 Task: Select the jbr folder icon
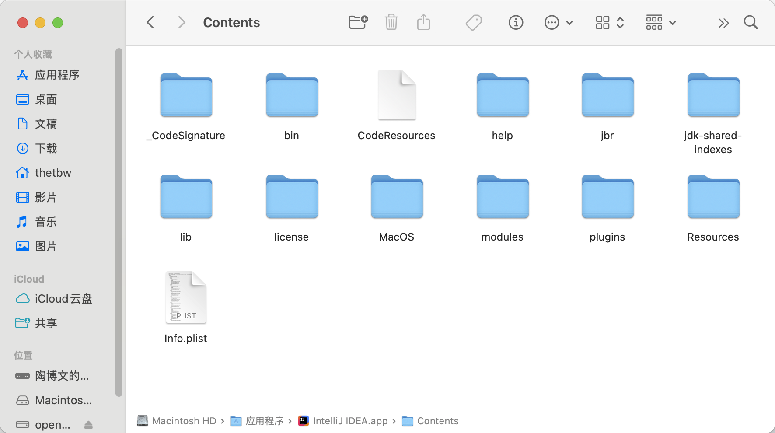coord(608,95)
